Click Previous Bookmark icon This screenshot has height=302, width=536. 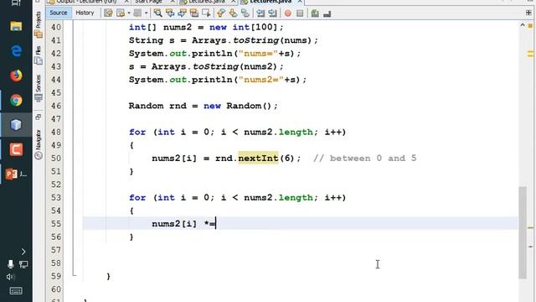221,13
